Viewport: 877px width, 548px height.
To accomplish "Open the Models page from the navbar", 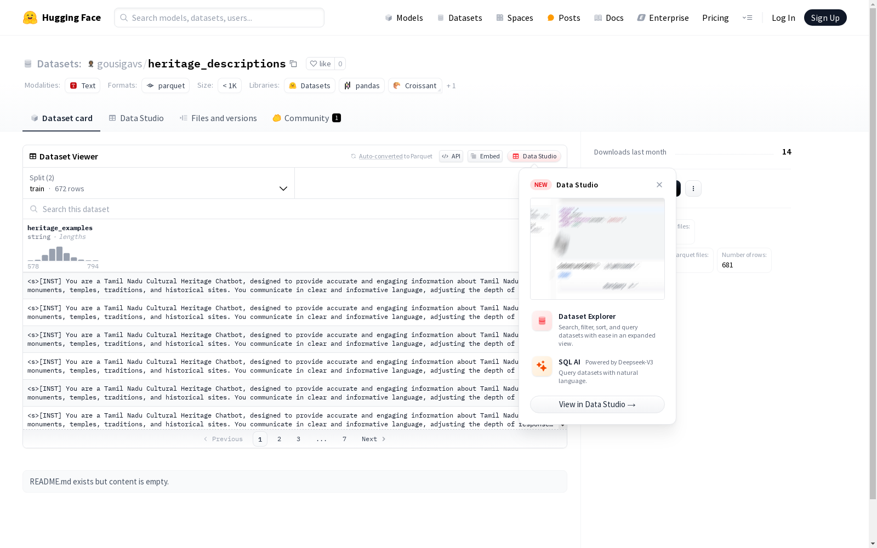I will [x=404, y=18].
